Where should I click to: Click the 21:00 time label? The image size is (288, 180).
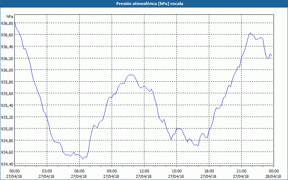click(x=241, y=171)
